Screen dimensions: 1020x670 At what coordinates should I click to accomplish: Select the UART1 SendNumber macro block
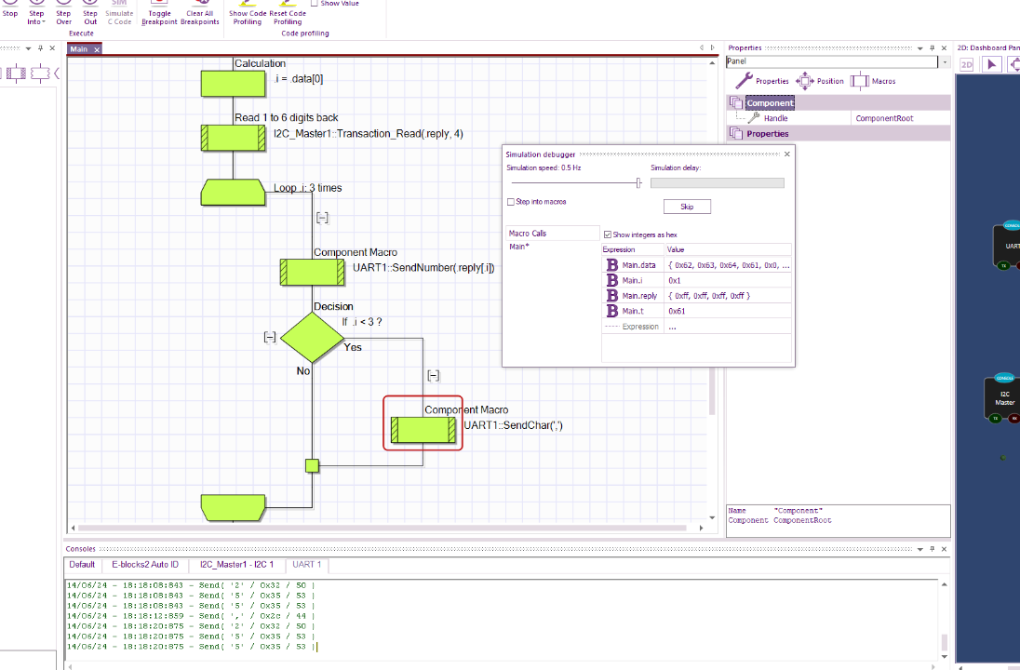click(313, 272)
